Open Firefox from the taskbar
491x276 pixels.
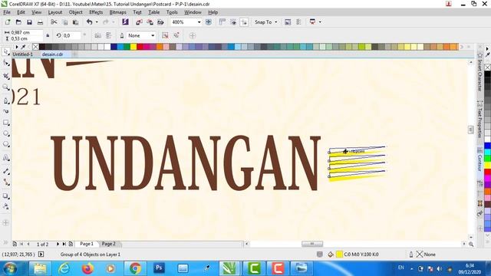[x=88, y=268]
